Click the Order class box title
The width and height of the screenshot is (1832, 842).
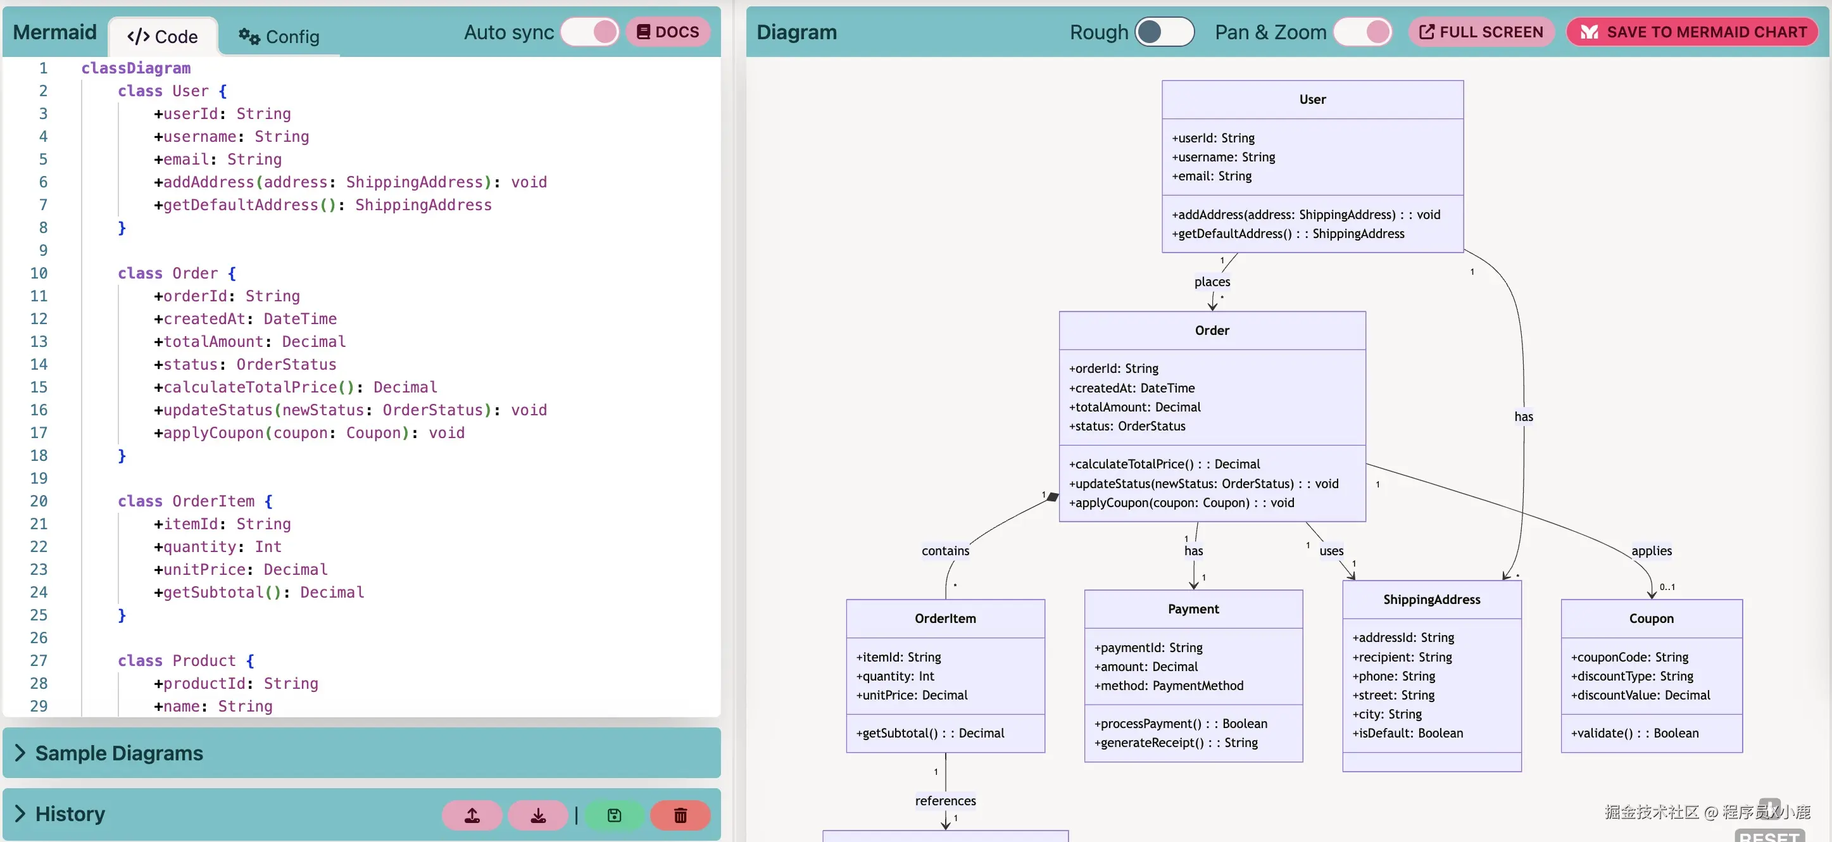[1211, 330]
